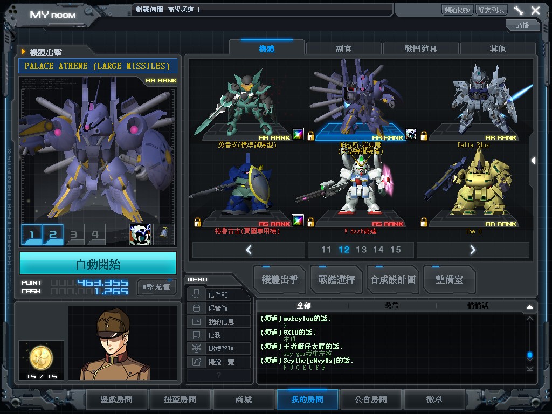
Task: Toggle the lock icon on The O card
Action: point(424,222)
